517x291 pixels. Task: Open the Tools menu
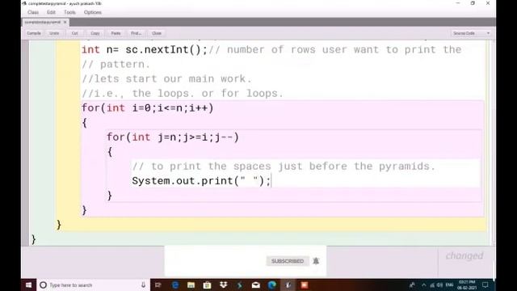(69, 12)
